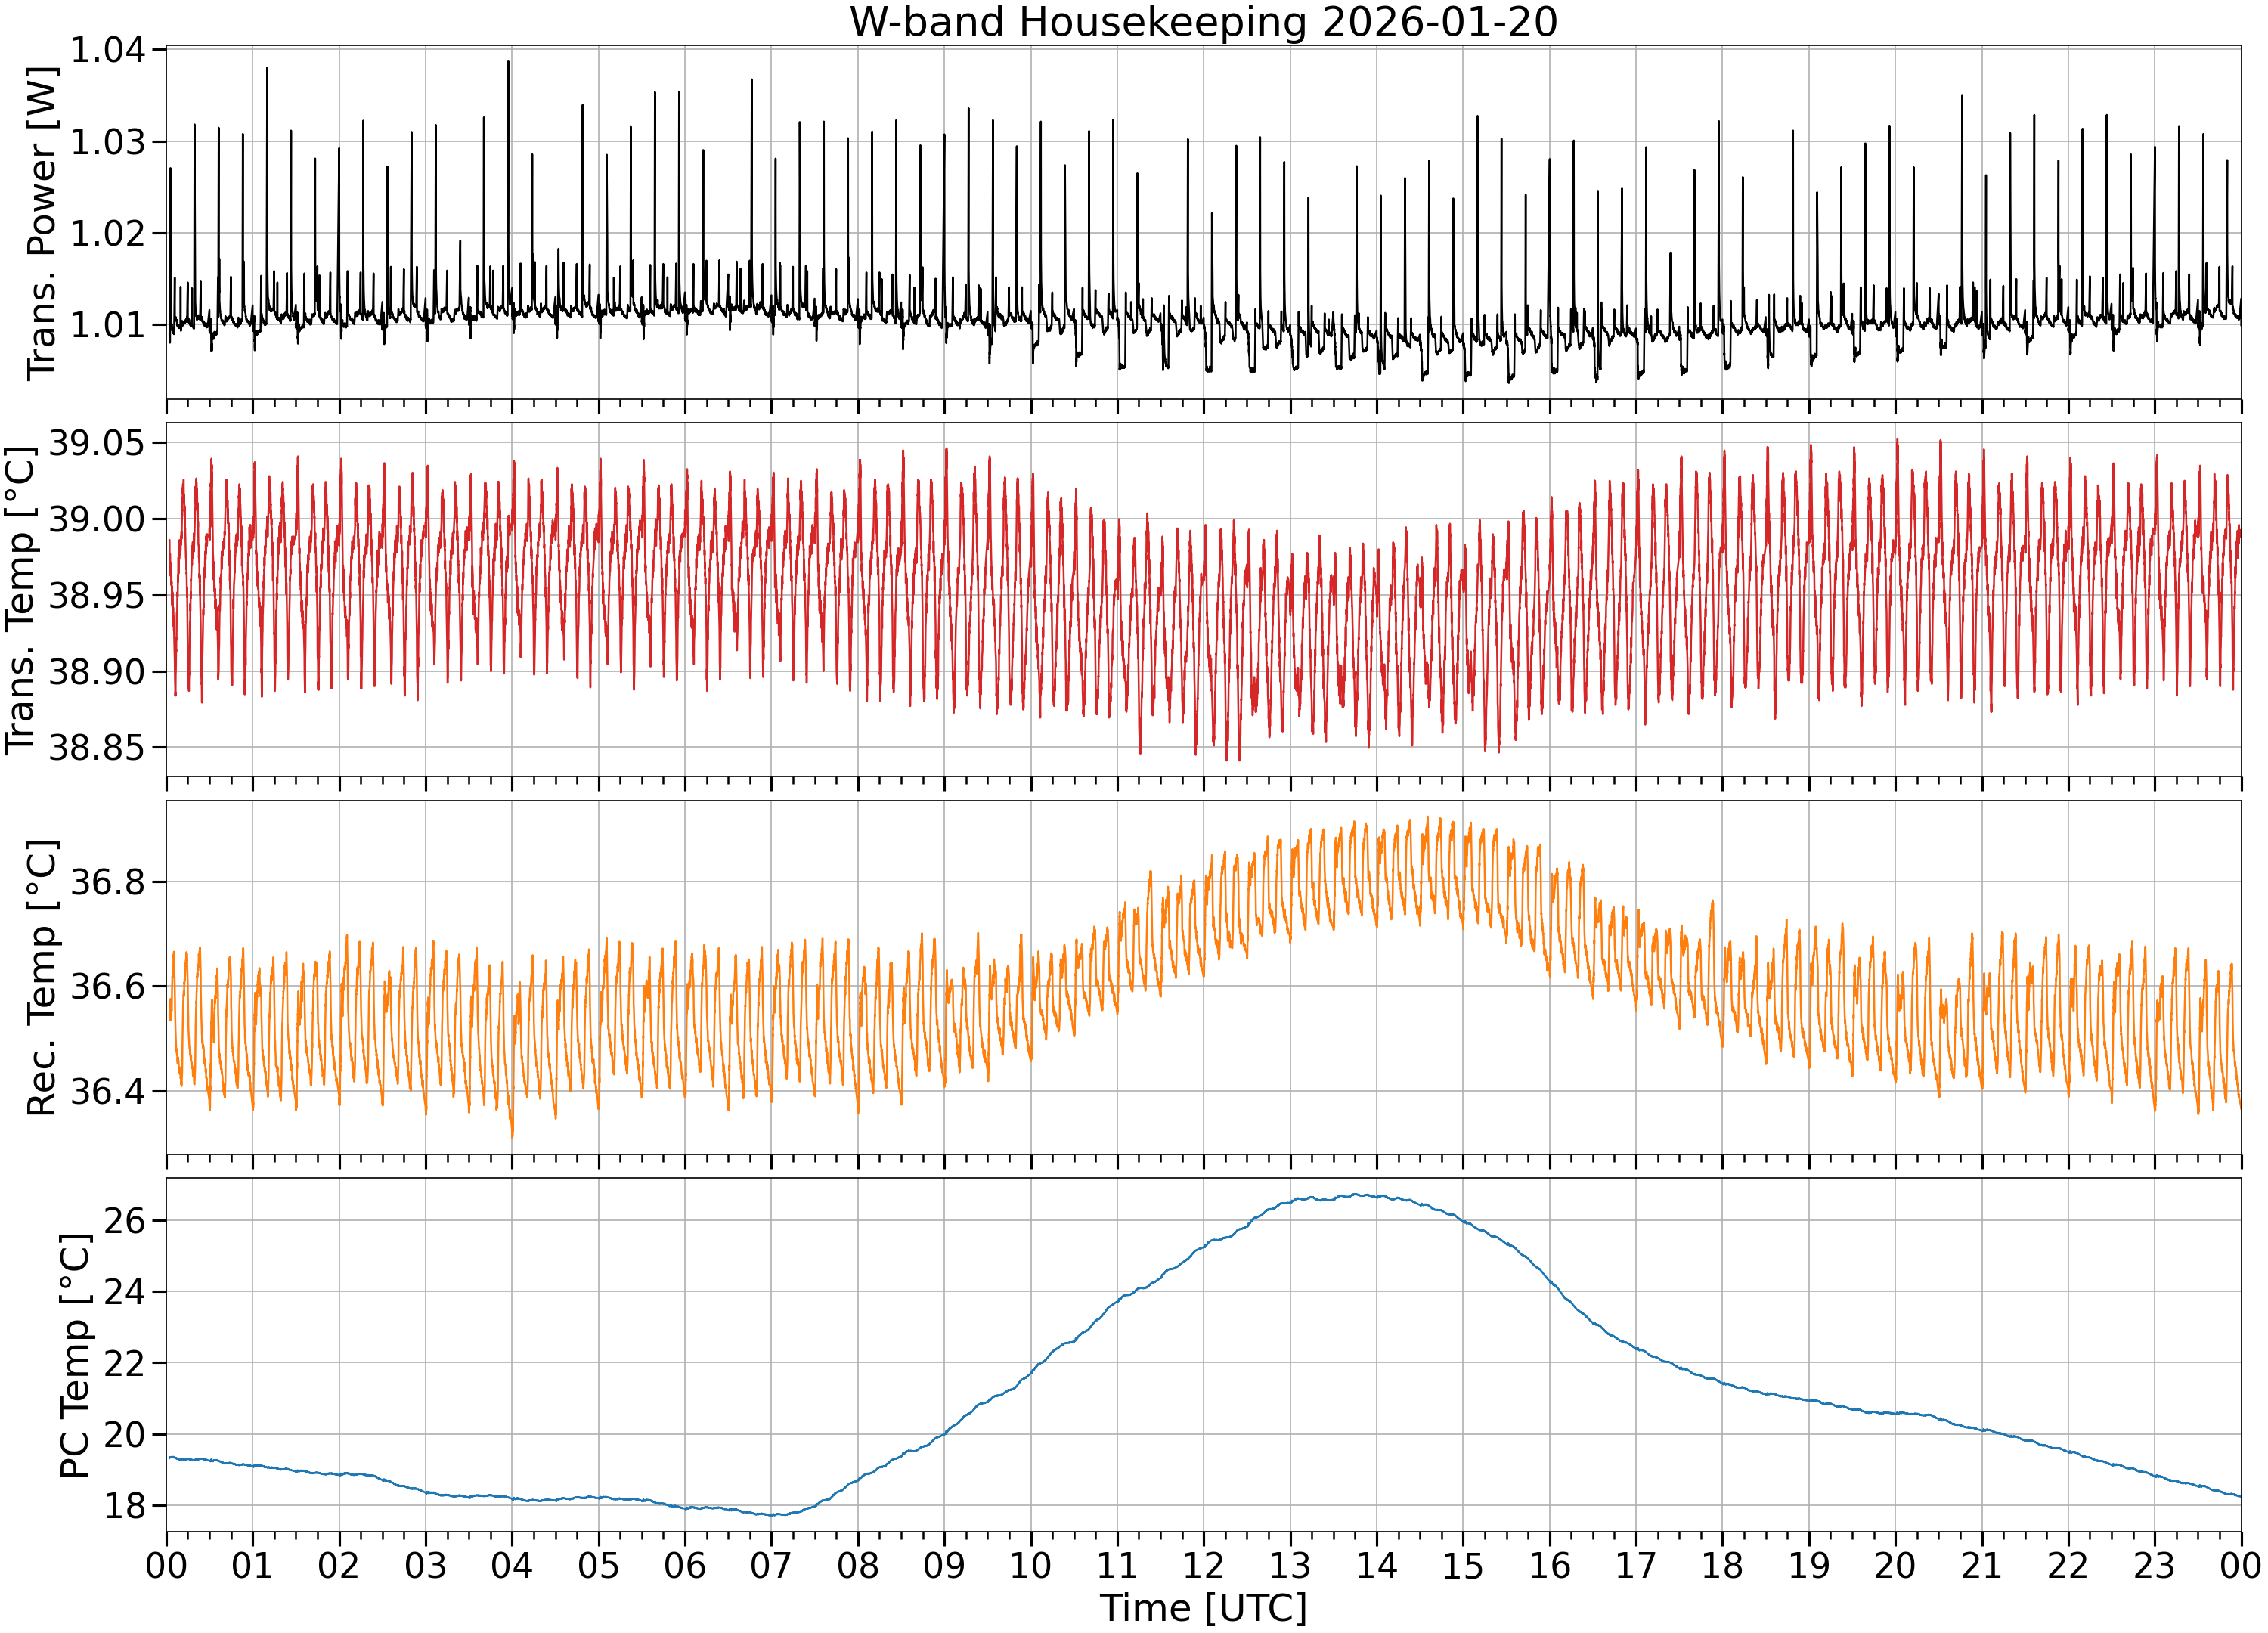The image size is (2268, 1633).
Task: Click the 23 hour tick label
Action: point(2154,1565)
